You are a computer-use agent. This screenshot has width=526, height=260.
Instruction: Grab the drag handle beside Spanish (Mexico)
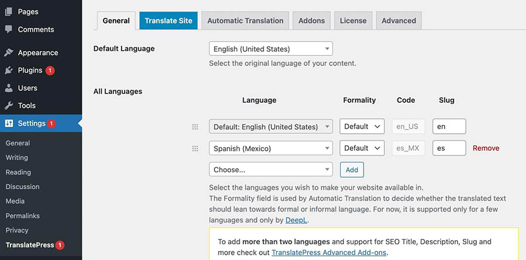[195, 148]
